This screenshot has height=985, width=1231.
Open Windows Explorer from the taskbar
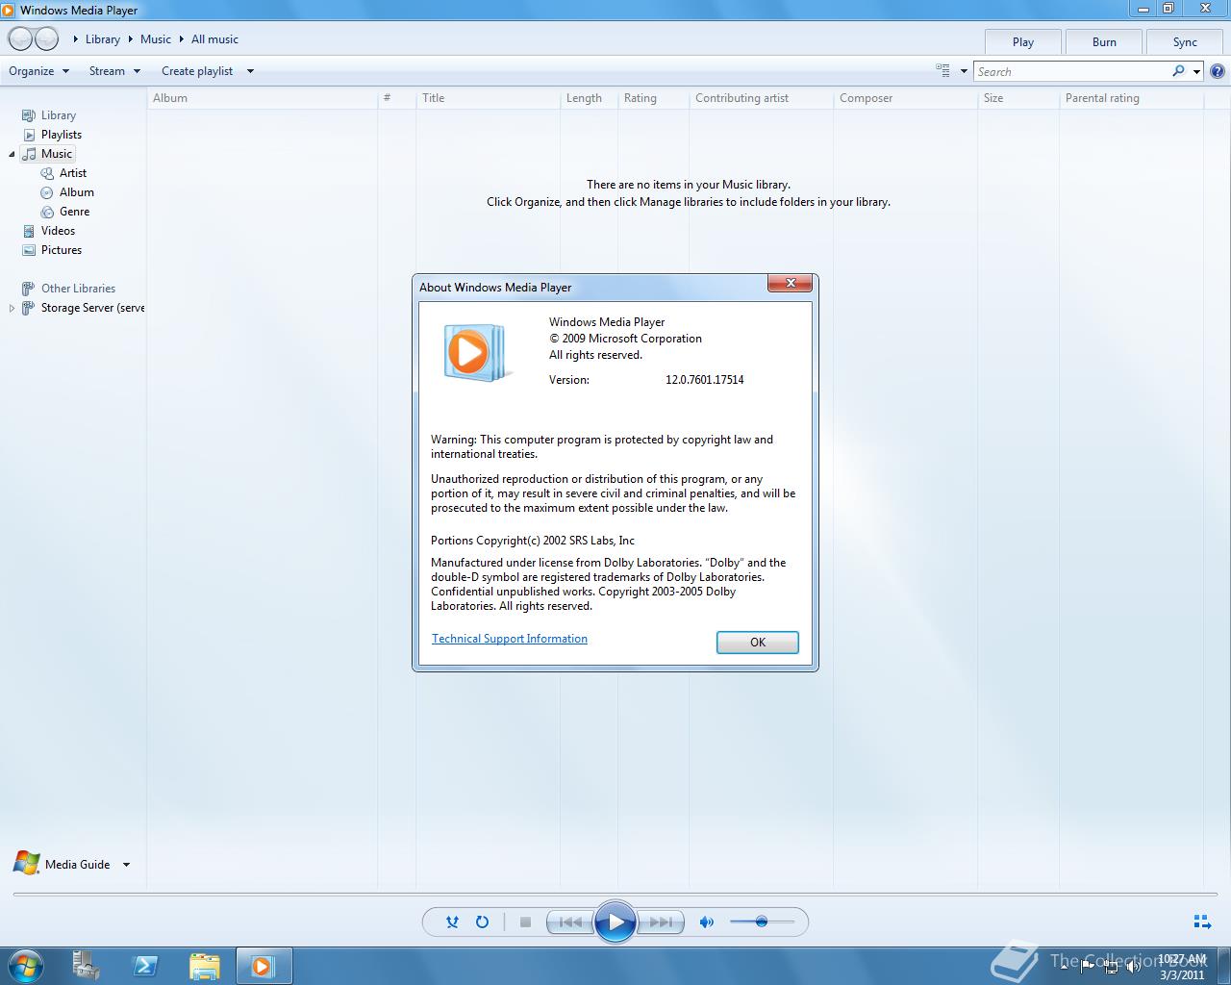point(205,966)
